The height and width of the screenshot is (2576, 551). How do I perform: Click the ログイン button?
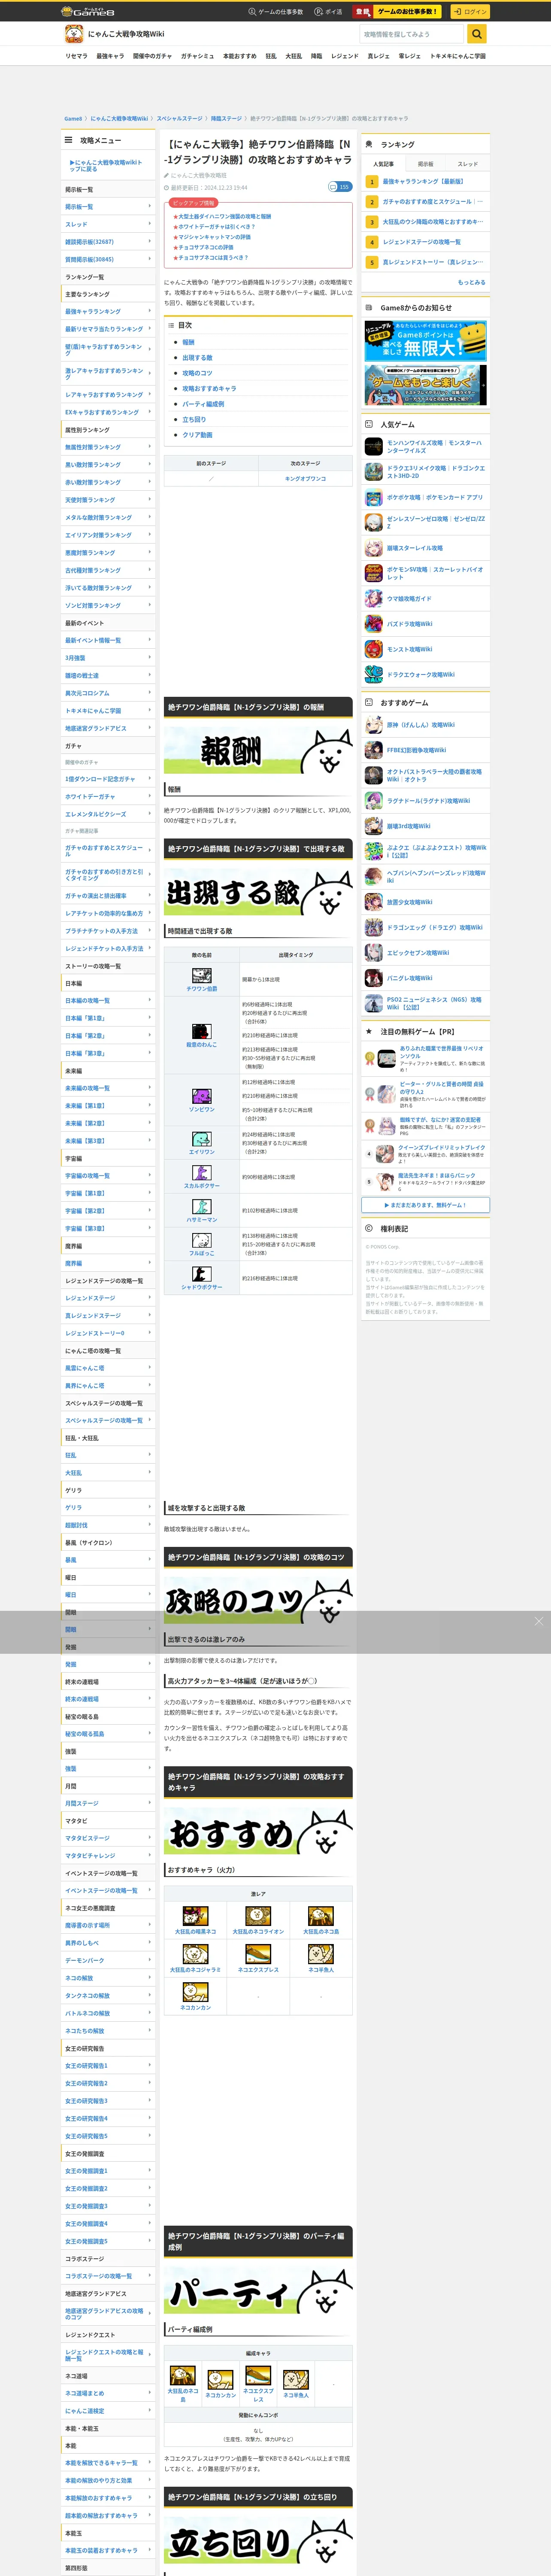469,12
